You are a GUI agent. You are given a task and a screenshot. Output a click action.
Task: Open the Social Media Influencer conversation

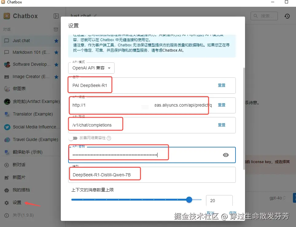31,127
